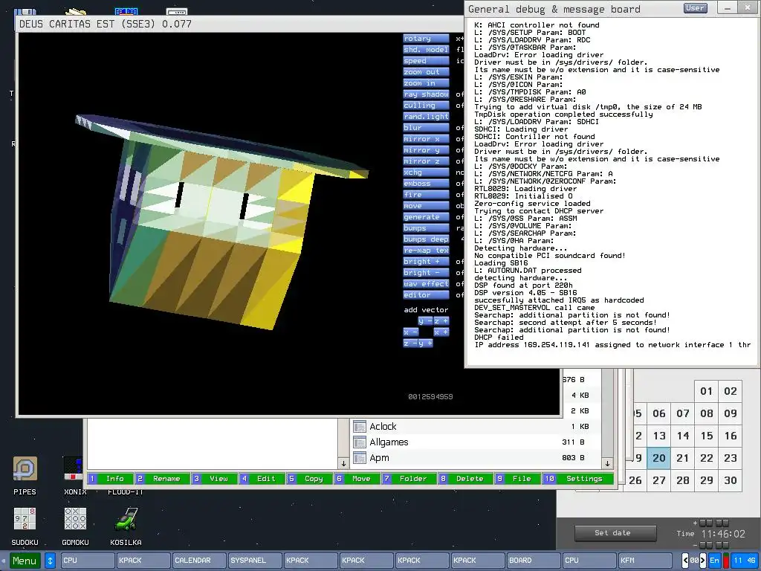
Task: Open the PIPES game desktop icon
Action: pyautogui.click(x=25, y=468)
